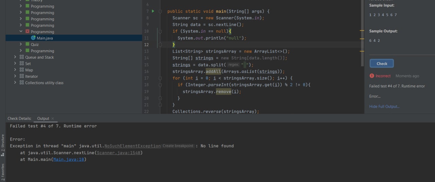Click the 'Sample Output:' heading
Screen dimensions: 435x182
(383, 31)
